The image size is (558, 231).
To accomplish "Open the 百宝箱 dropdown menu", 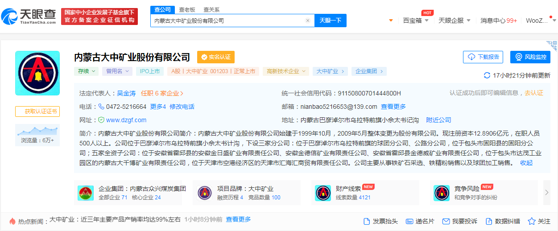I will (x=416, y=21).
